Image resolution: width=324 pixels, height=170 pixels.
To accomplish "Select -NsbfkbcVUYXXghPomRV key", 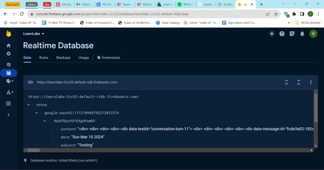I will (74, 121).
